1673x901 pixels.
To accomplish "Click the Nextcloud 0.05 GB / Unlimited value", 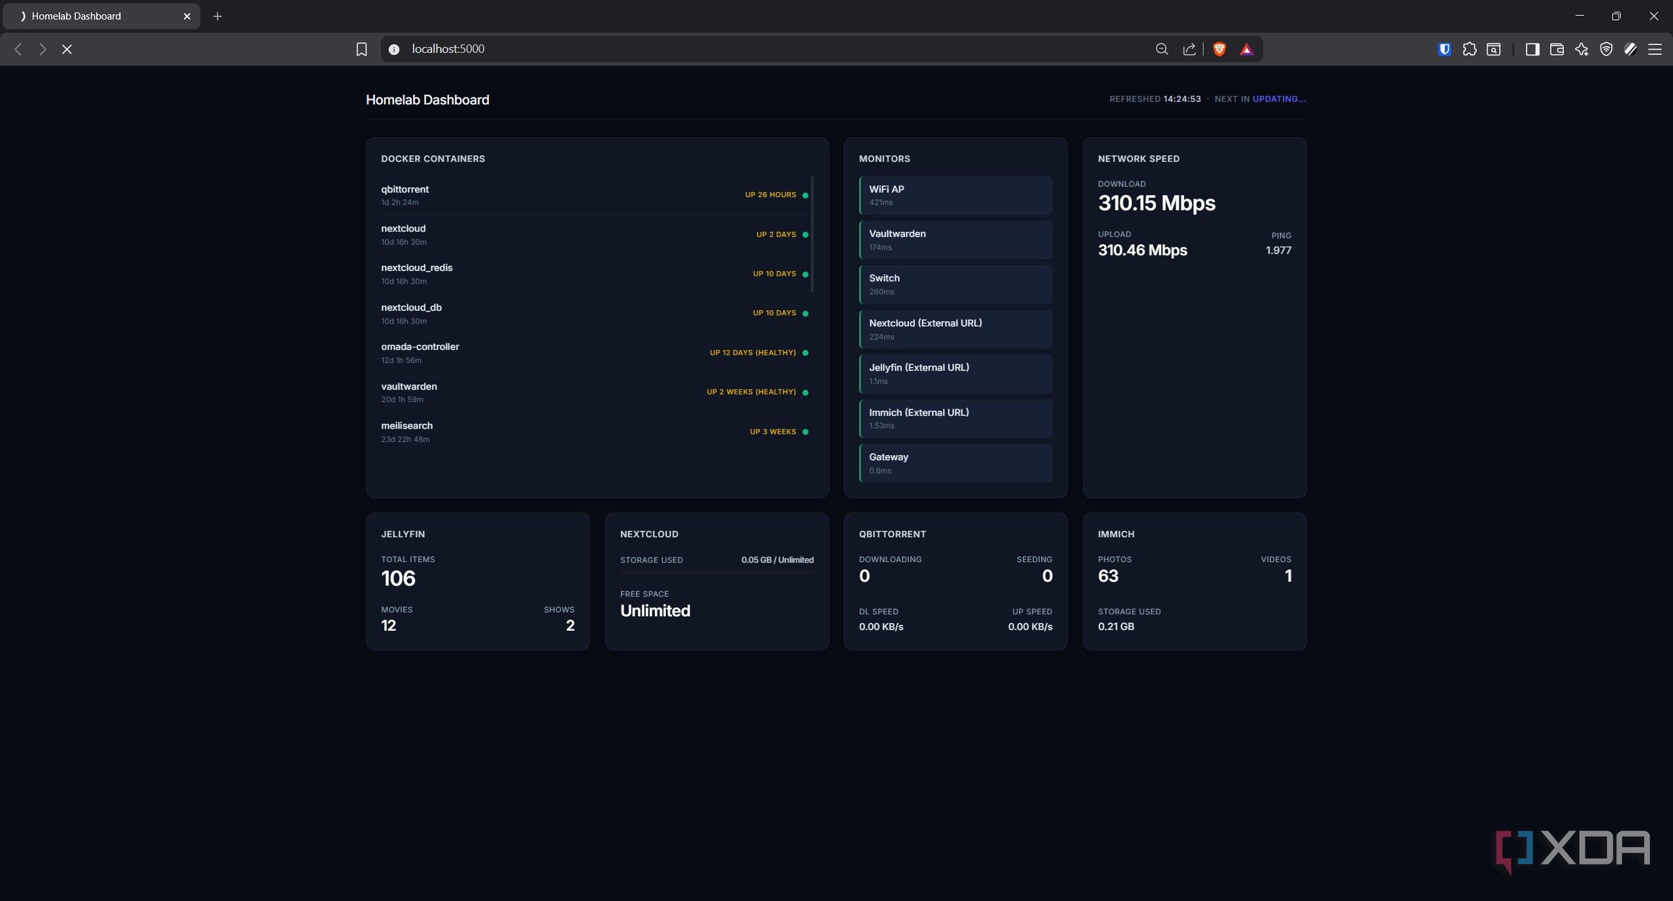I will [777, 560].
